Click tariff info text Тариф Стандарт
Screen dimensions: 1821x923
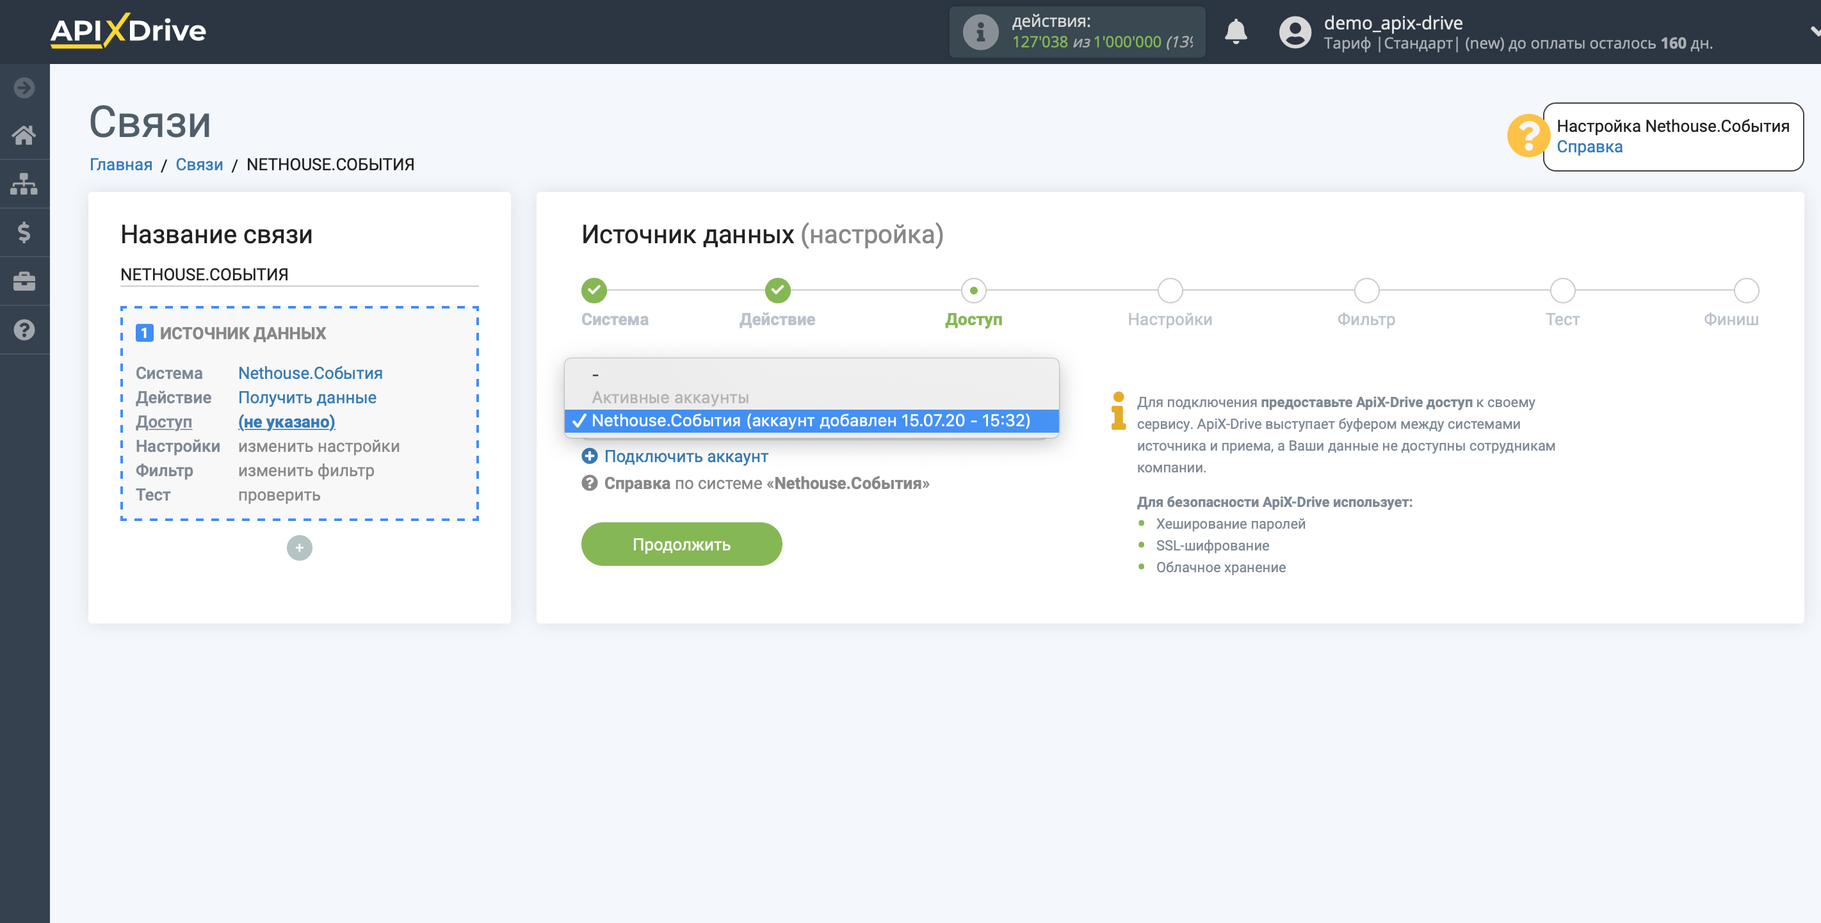pos(1391,44)
